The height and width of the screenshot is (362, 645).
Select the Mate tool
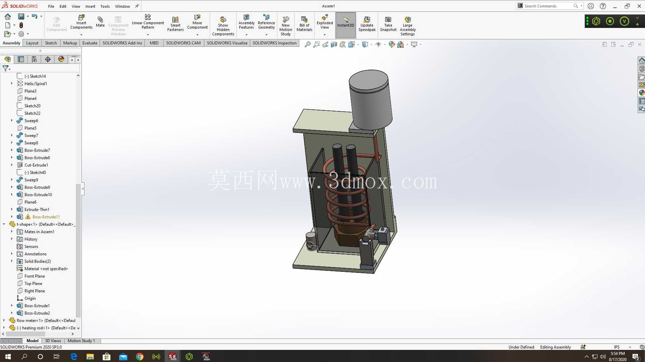tap(100, 22)
